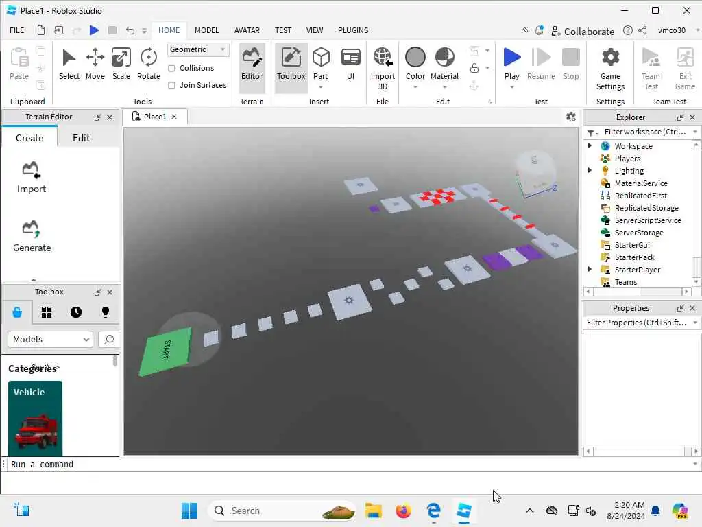Screen dimensions: 702x527
Task: Open notifications bell near Collaborate
Action: pos(539,30)
